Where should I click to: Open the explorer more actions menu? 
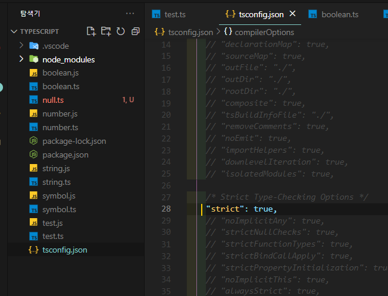point(130,14)
